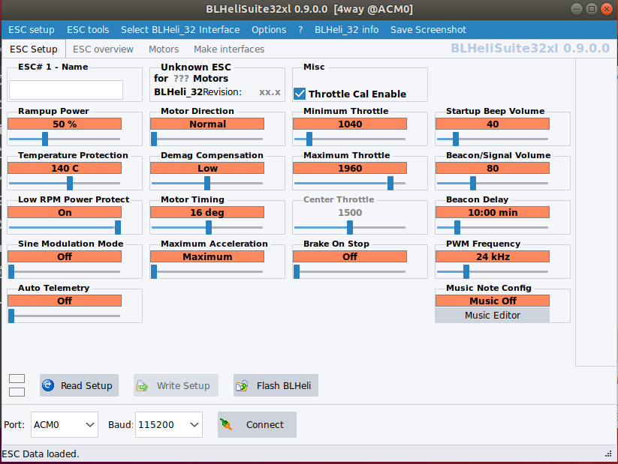The height and width of the screenshot is (464, 618).
Task: Click the Flash BLHeli chip icon
Action: click(242, 386)
